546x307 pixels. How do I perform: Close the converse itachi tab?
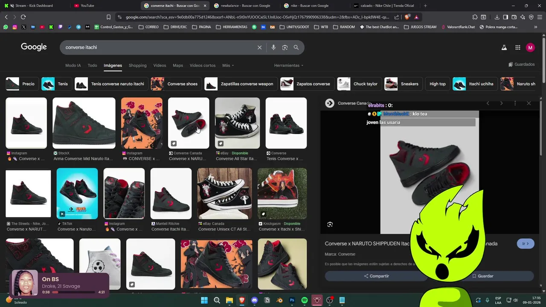click(x=205, y=6)
